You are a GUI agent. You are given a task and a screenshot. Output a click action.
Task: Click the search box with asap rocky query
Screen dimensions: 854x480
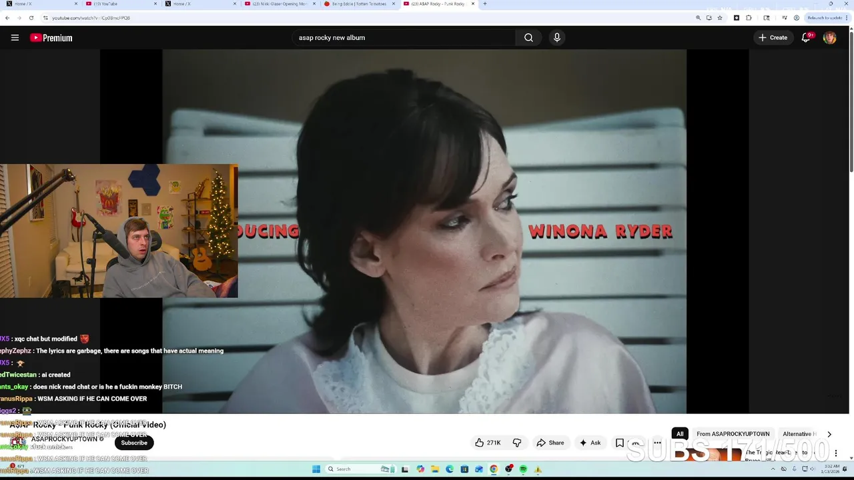coord(404,38)
